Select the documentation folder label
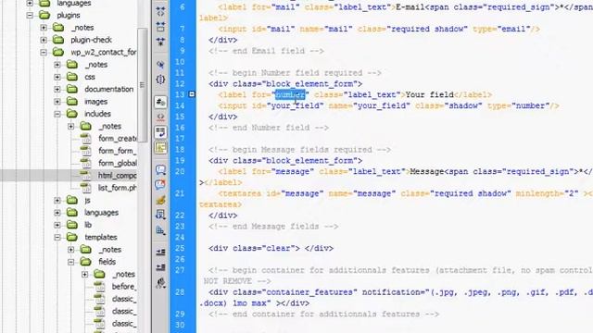The height and width of the screenshot is (333, 593). [x=109, y=89]
